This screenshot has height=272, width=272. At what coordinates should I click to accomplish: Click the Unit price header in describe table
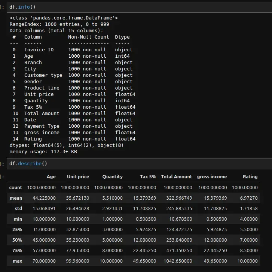point(78,177)
